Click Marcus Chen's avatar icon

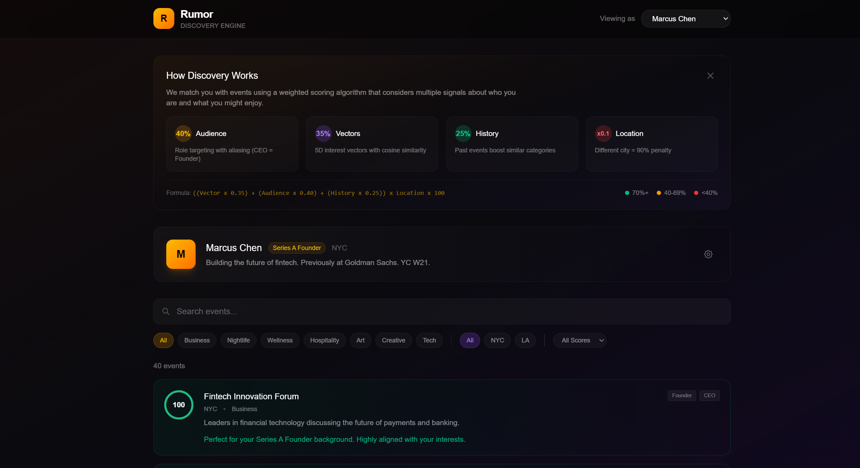click(181, 254)
